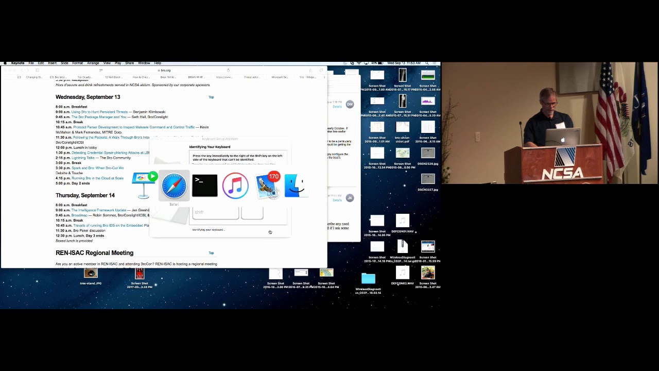
Task: Click Safari reload page icon
Action: pyautogui.click(x=228, y=70)
